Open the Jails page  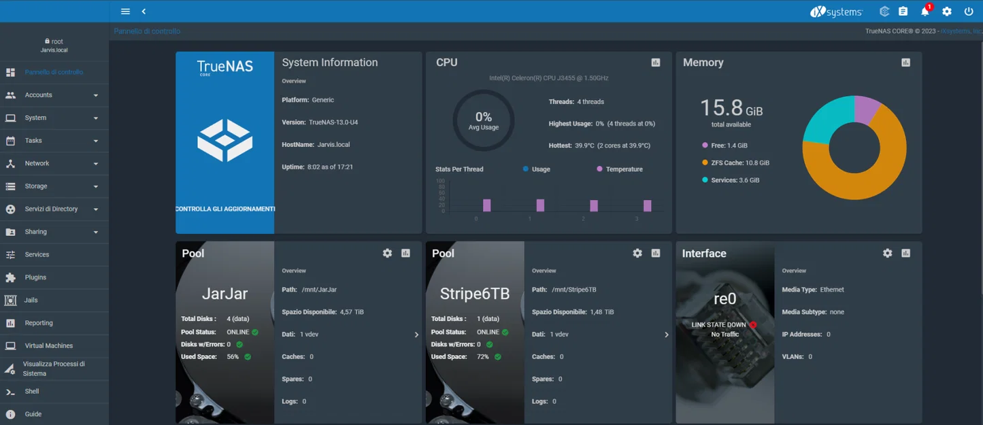(x=54, y=300)
